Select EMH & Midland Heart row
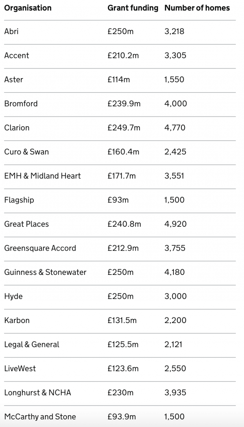The width and height of the screenshot is (244, 427). click(x=43, y=176)
